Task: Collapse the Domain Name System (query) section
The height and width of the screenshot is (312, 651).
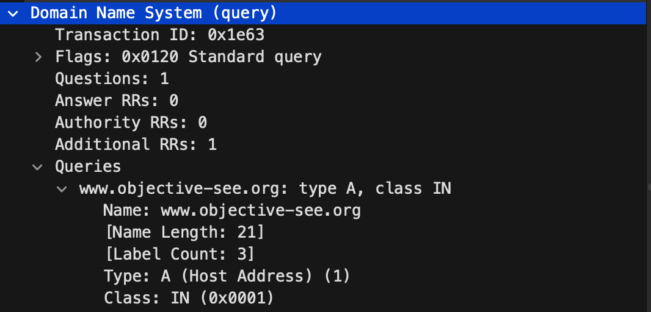Action: click(13, 13)
